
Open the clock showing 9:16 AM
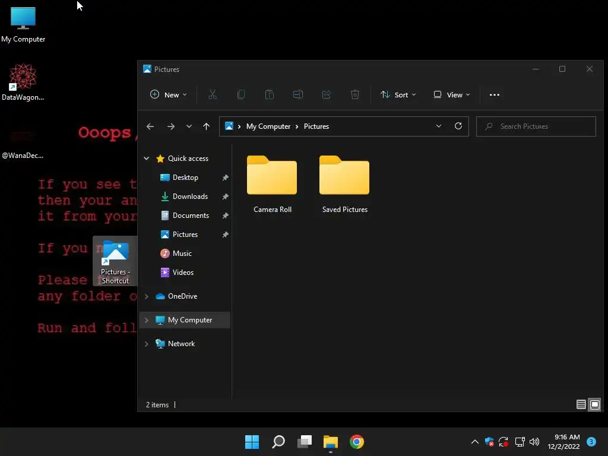(x=564, y=442)
